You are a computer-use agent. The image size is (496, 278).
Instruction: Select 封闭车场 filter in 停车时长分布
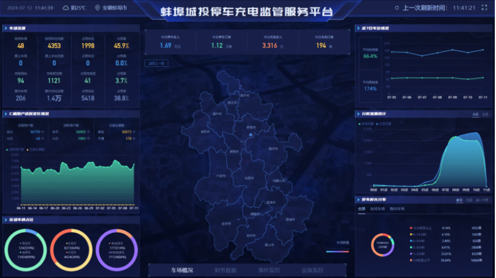click(x=377, y=208)
